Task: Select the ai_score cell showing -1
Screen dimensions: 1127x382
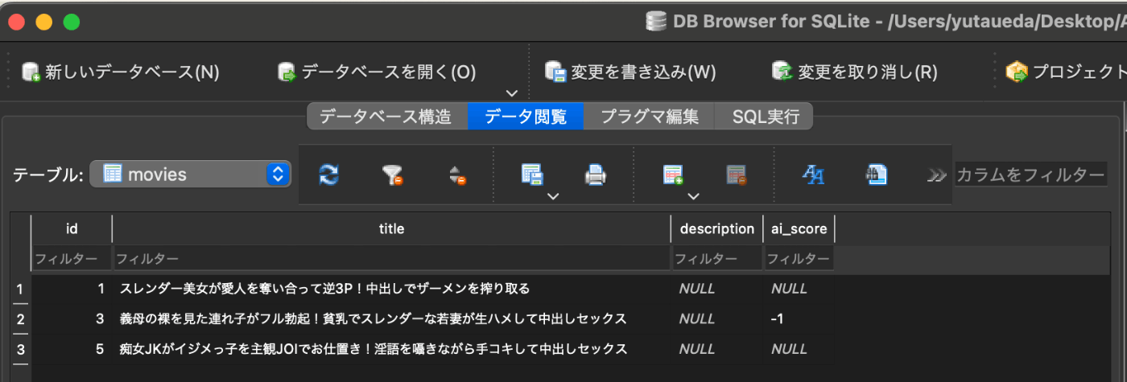Action: 799,318
